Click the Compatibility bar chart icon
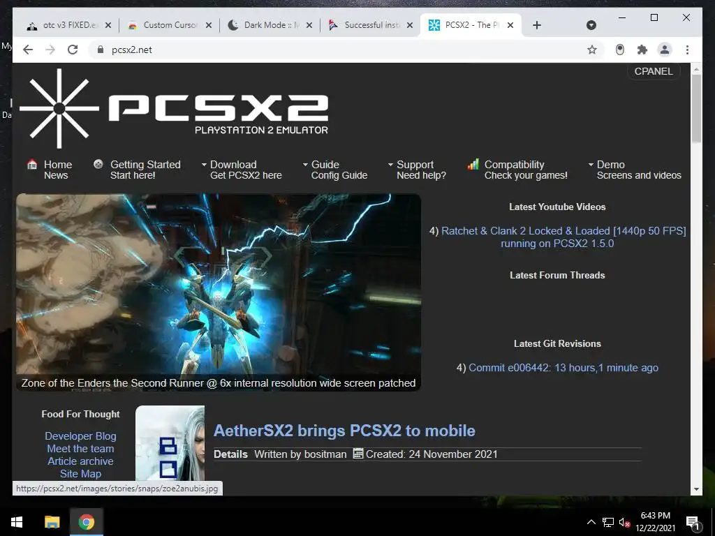The width and height of the screenshot is (715, 536). 473,164
